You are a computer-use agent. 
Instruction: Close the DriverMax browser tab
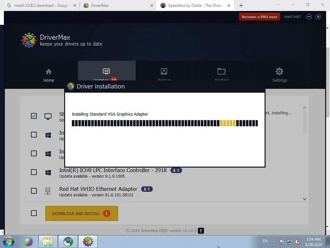[152, 5]
